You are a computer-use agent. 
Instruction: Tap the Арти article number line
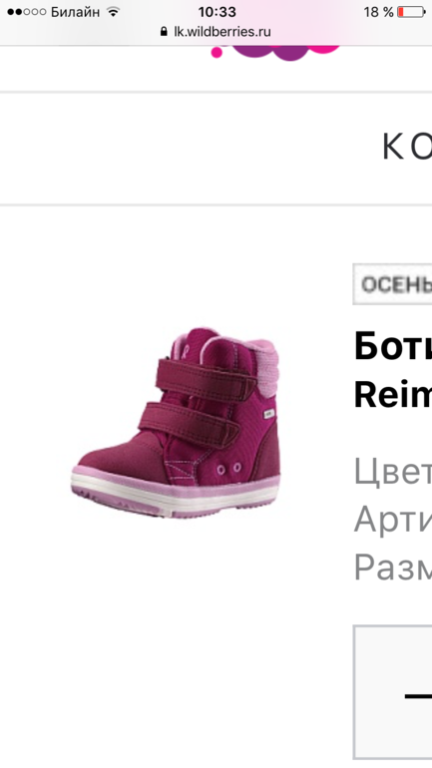393,520
